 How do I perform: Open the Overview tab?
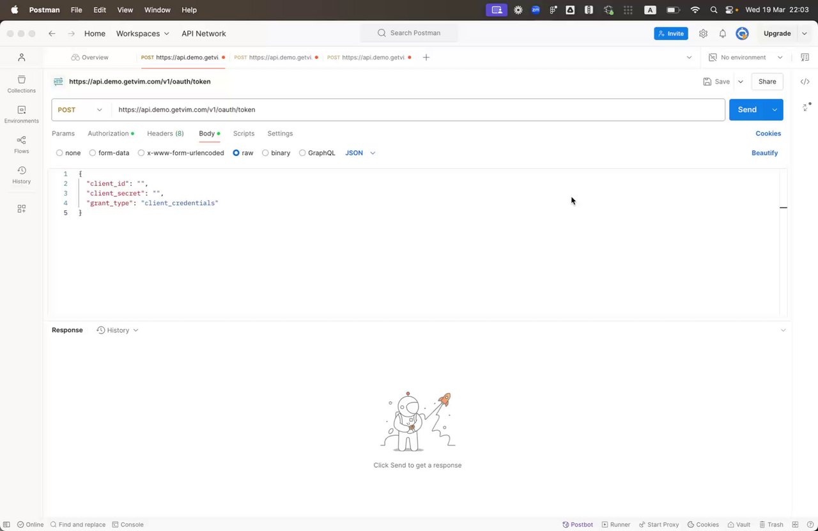[90, 58]
